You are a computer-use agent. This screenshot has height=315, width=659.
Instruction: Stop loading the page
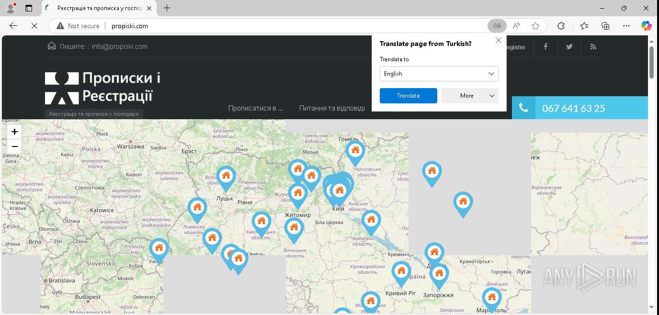coord(34,26)
